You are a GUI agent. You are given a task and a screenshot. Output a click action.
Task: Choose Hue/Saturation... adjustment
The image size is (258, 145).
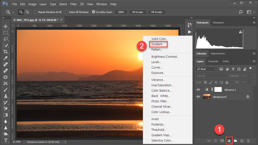(162, 85)
